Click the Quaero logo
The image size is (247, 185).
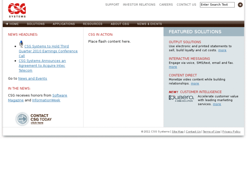coord(181,98)
